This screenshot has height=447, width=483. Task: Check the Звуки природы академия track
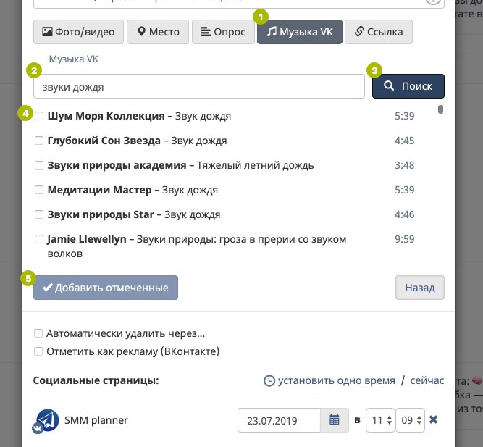39,165
